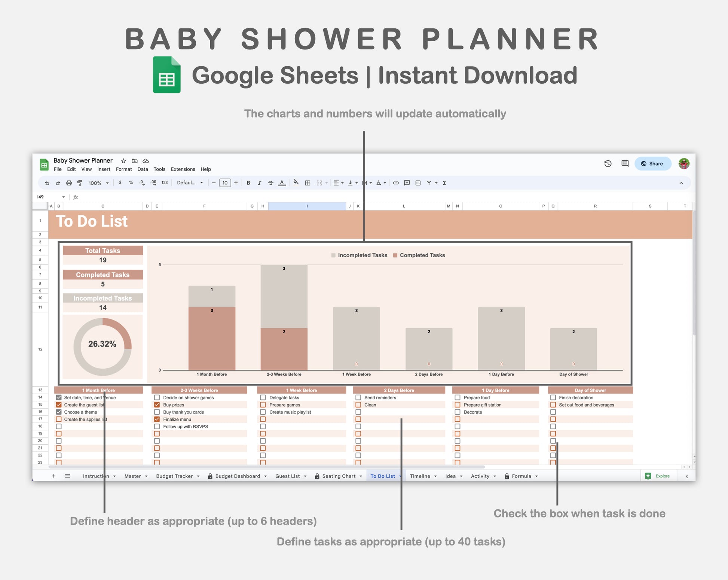The width and height of the screenshot is (728, 580).
Task: Click the print icon
Action: pos(69,183)
